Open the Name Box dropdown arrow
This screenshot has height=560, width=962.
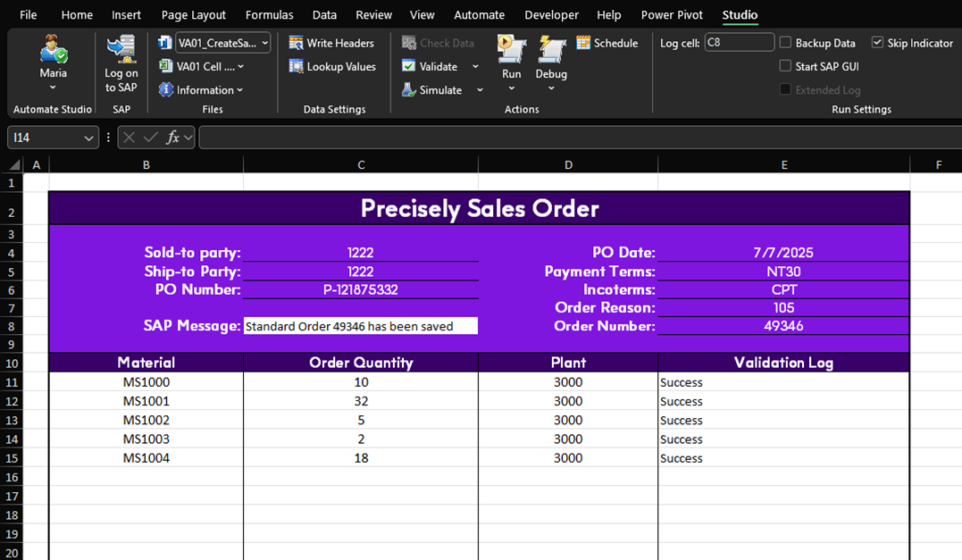pyautogui.click(x=89, y=138)
